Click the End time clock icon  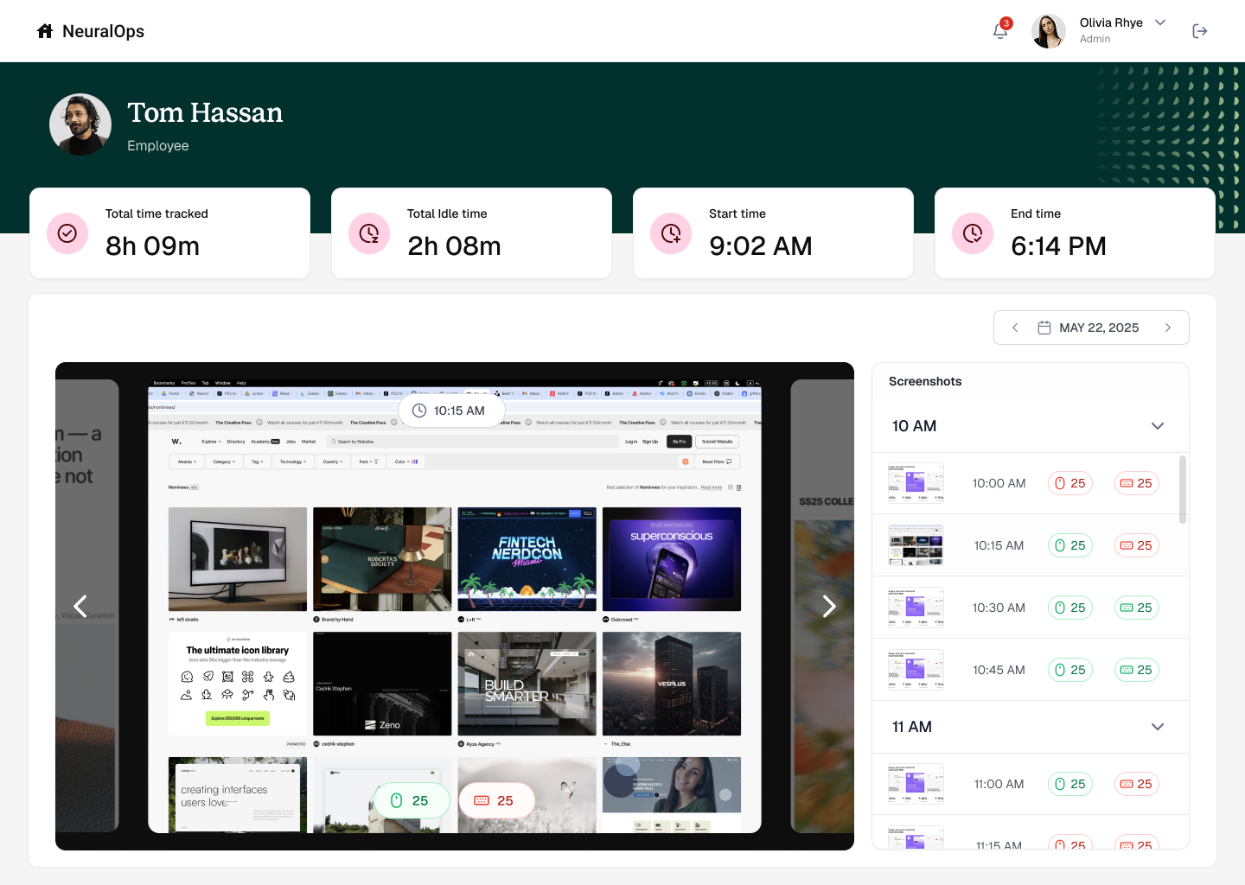[973, 233]
